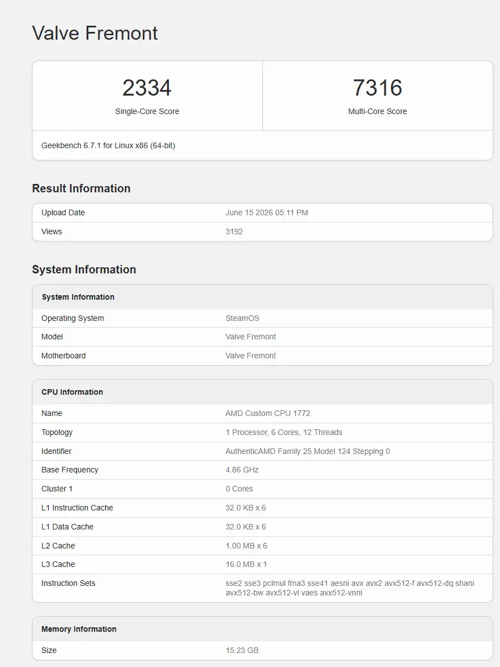The height and width of the screenshot is (667, 500).
Task: Select the 2334 single-core score value
Action: point(147,88)
